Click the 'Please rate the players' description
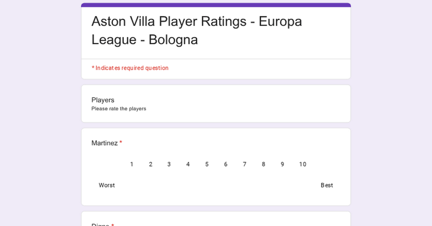The image size is (432, 226). coord(119,109)
